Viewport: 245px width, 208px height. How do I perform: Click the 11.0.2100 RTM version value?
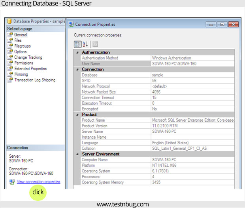click(x=193, y=126)
